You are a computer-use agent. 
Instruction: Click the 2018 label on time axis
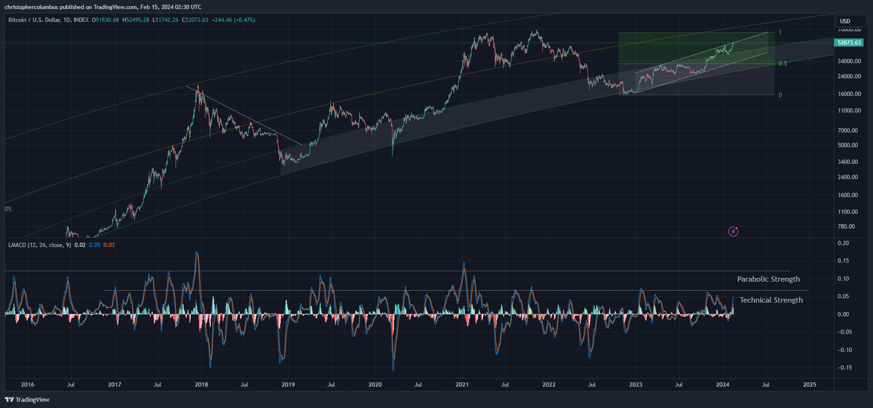(201, 385)
